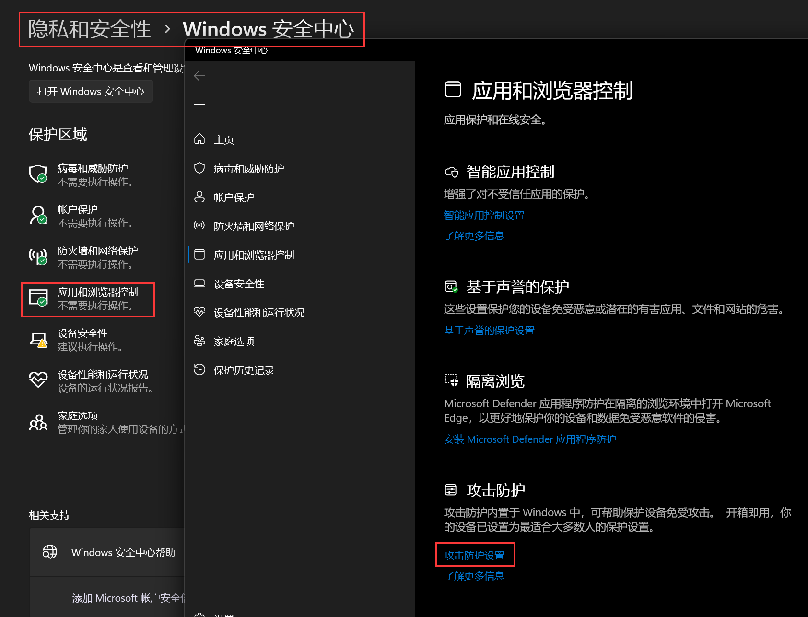
Task: Click the 应用和浏览器控制 page heading
Action: pyautogui.click(x=552, y=90)
